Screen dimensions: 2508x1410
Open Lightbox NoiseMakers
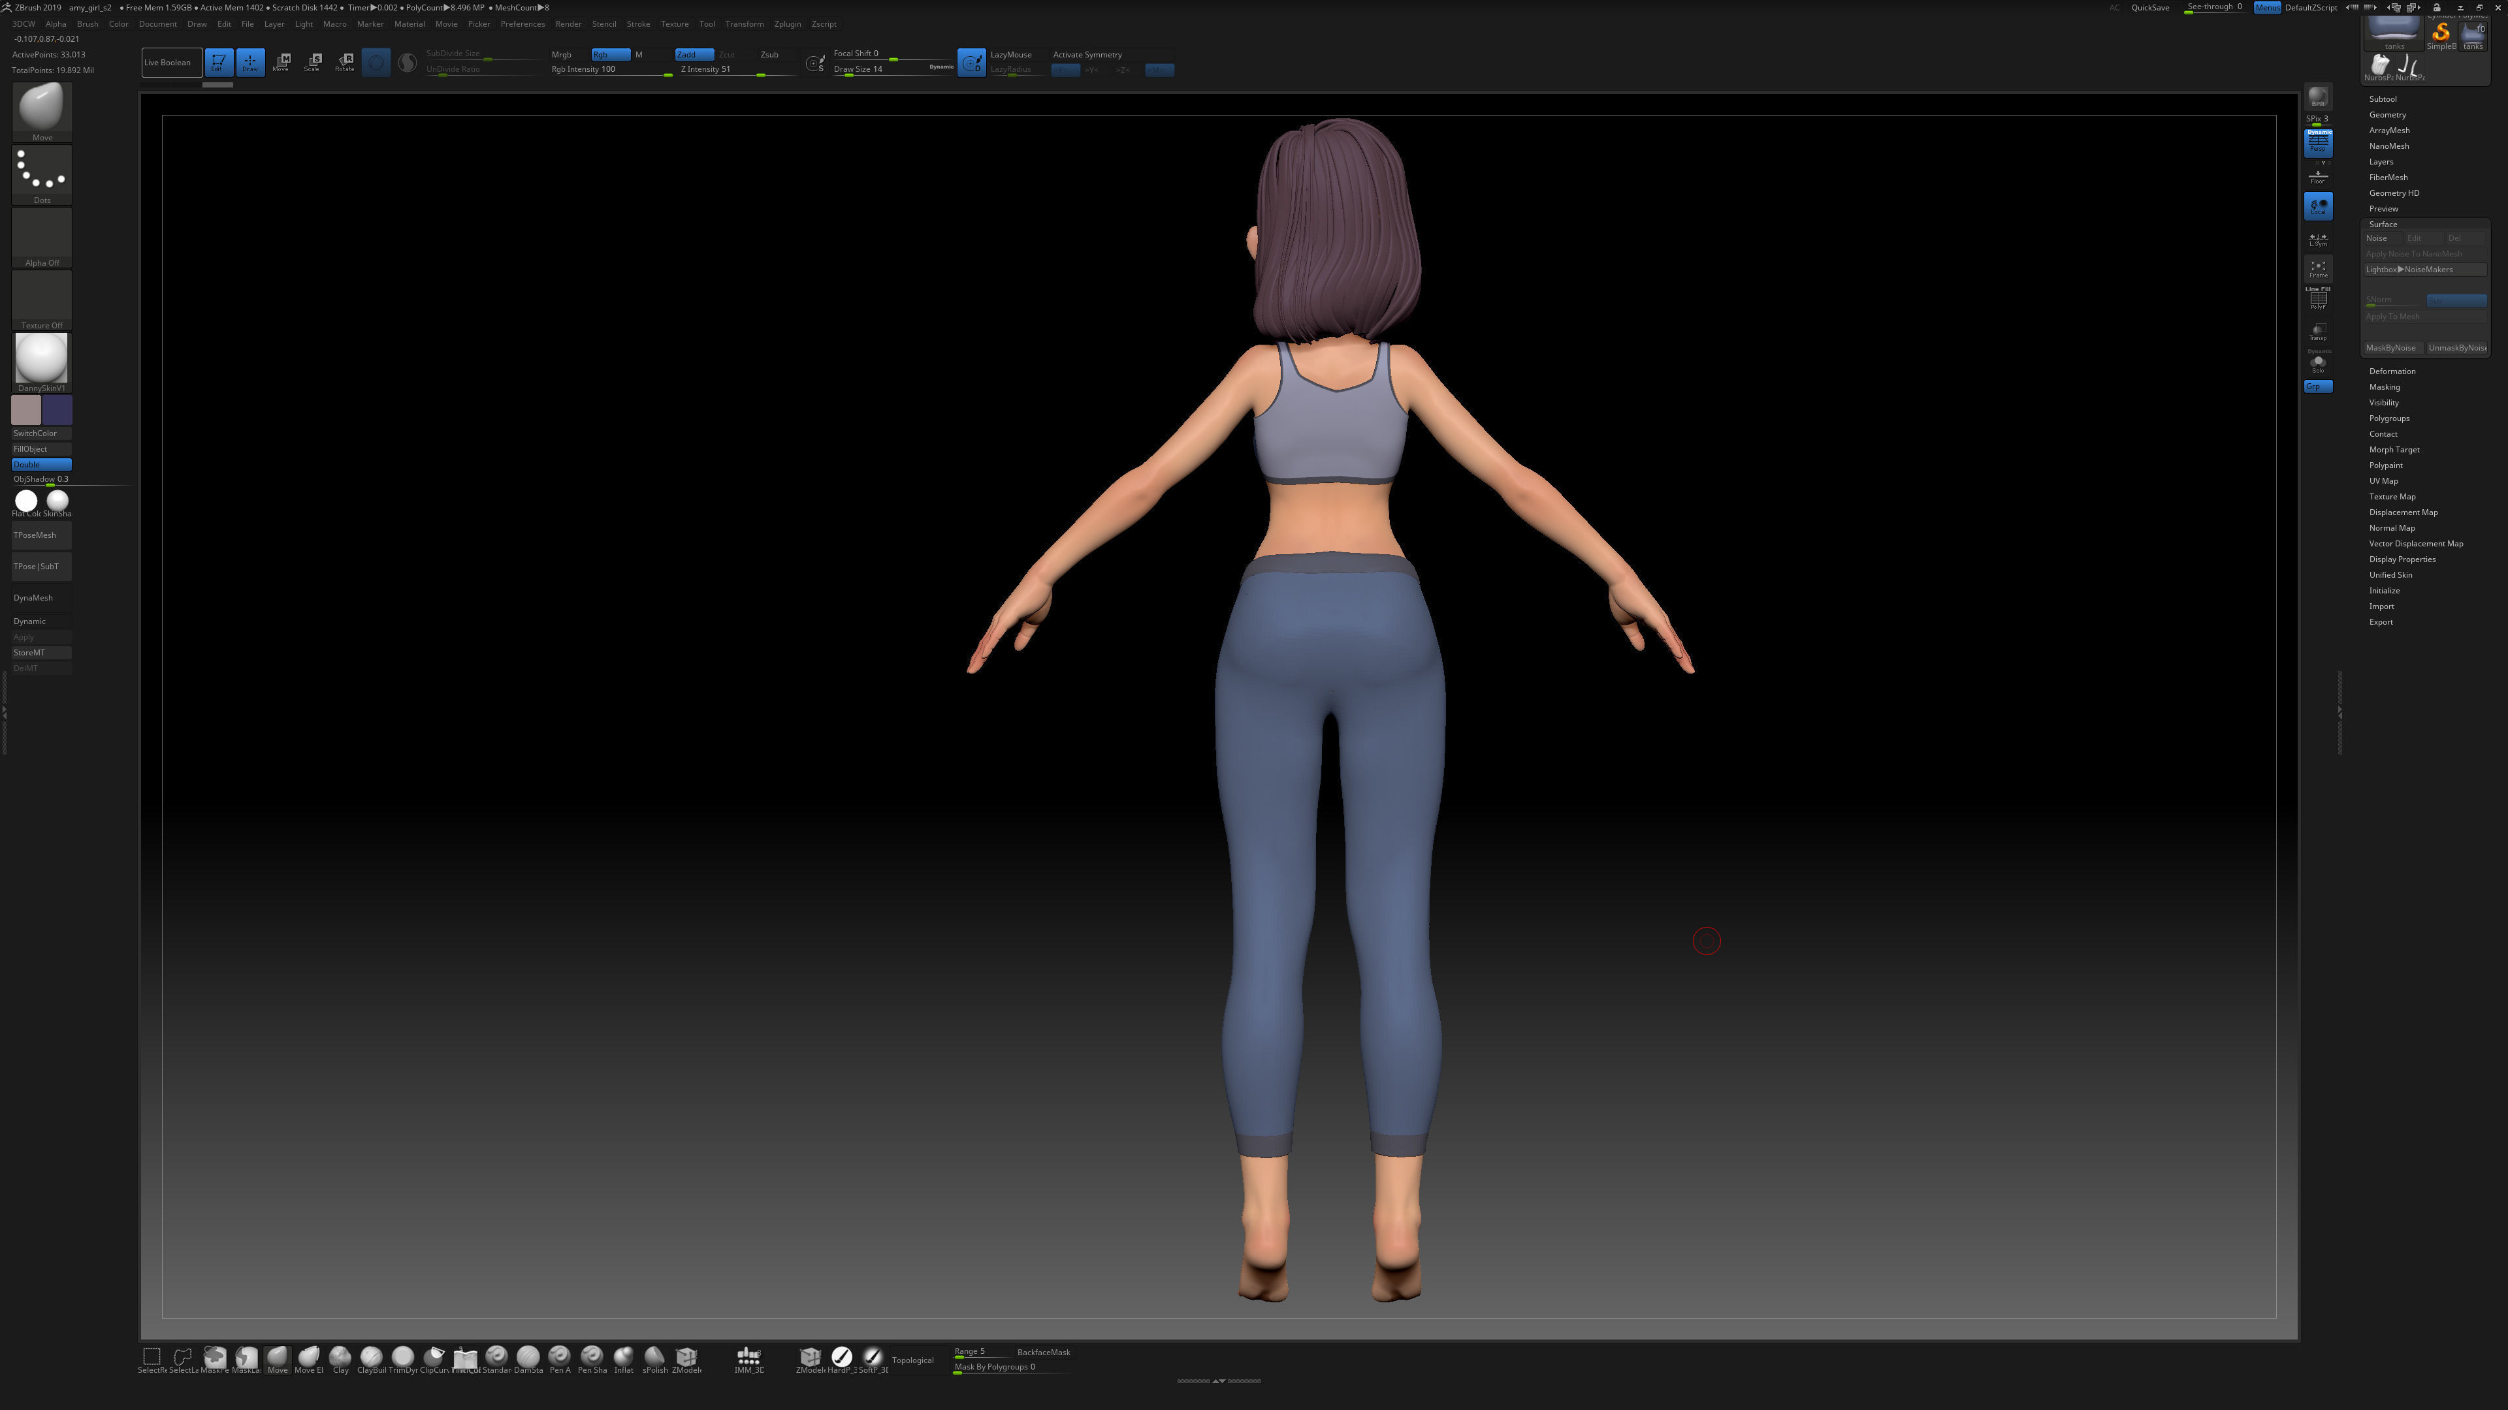2424,270
